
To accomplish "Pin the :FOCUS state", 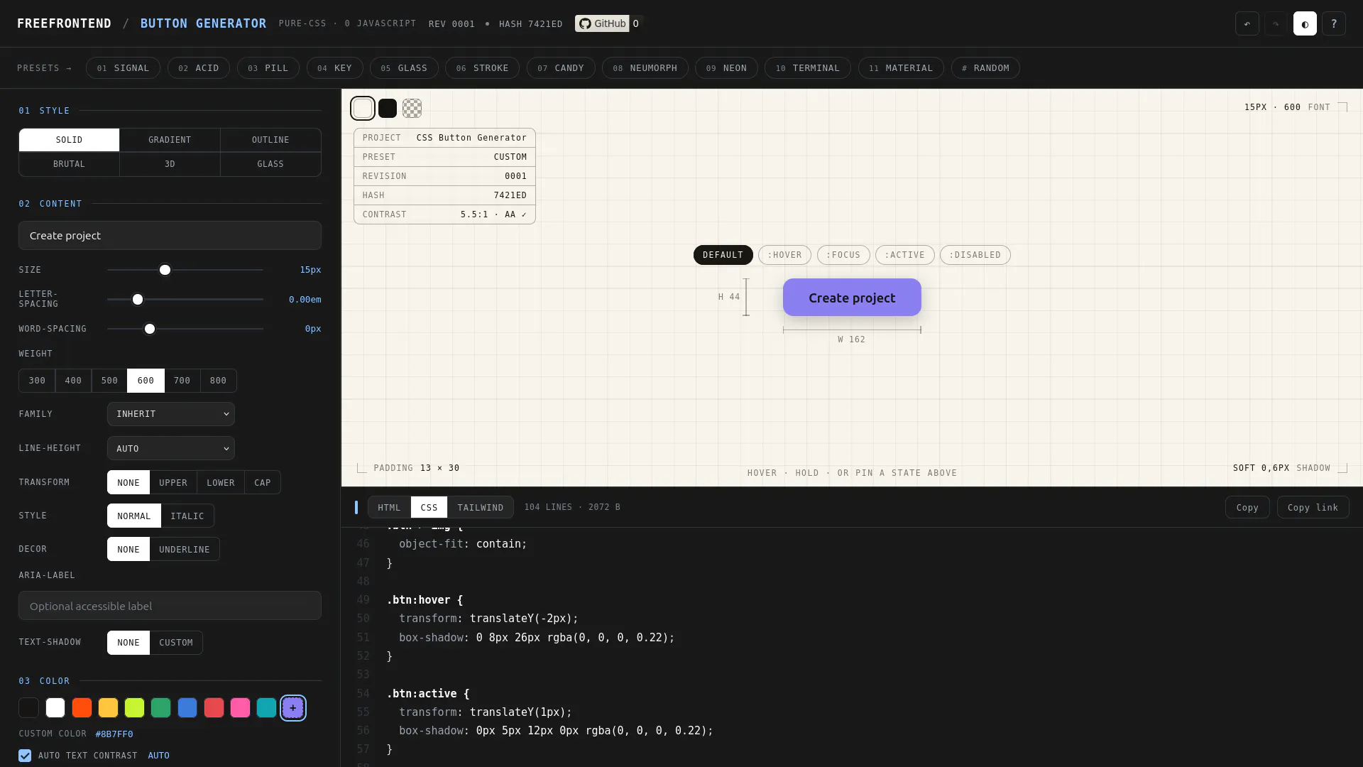I will pyautogui.click(x=843, y=255).
